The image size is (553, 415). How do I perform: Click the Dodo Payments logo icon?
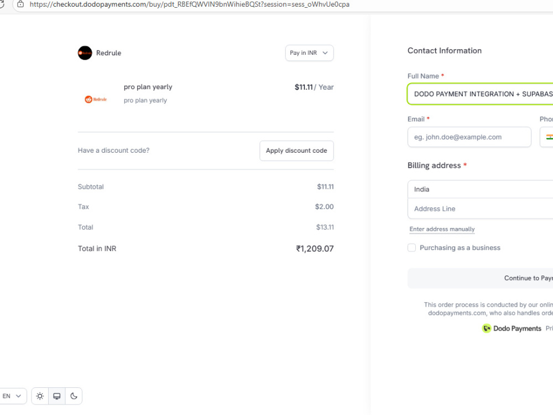(487, 329)
